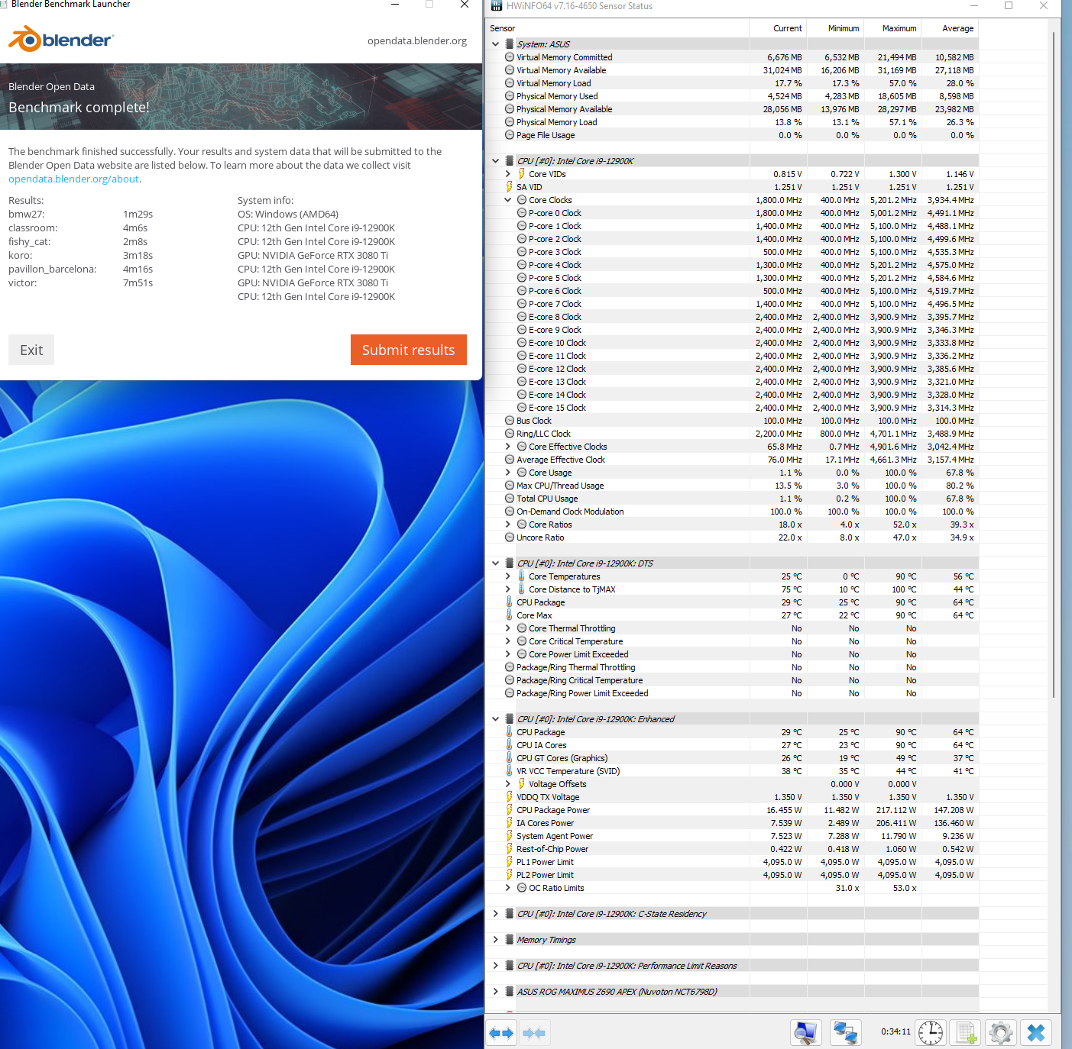1072x1049 pixels.
Task: Click the 0:34:11 elapsed time readout
Action: [895, 1031]
